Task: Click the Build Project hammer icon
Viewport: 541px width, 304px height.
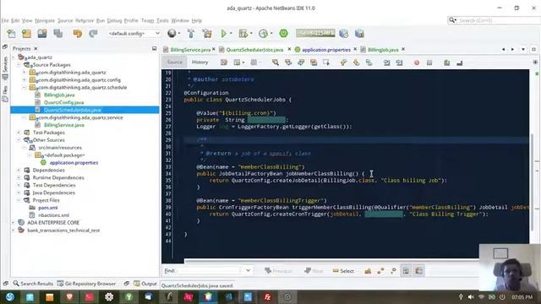Action: [191, 34]
